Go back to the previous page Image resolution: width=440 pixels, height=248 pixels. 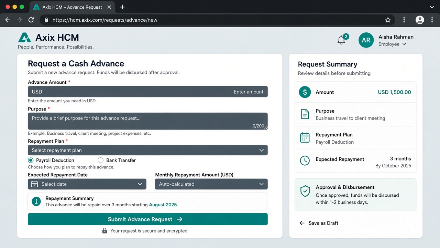[x=8, y=20]
